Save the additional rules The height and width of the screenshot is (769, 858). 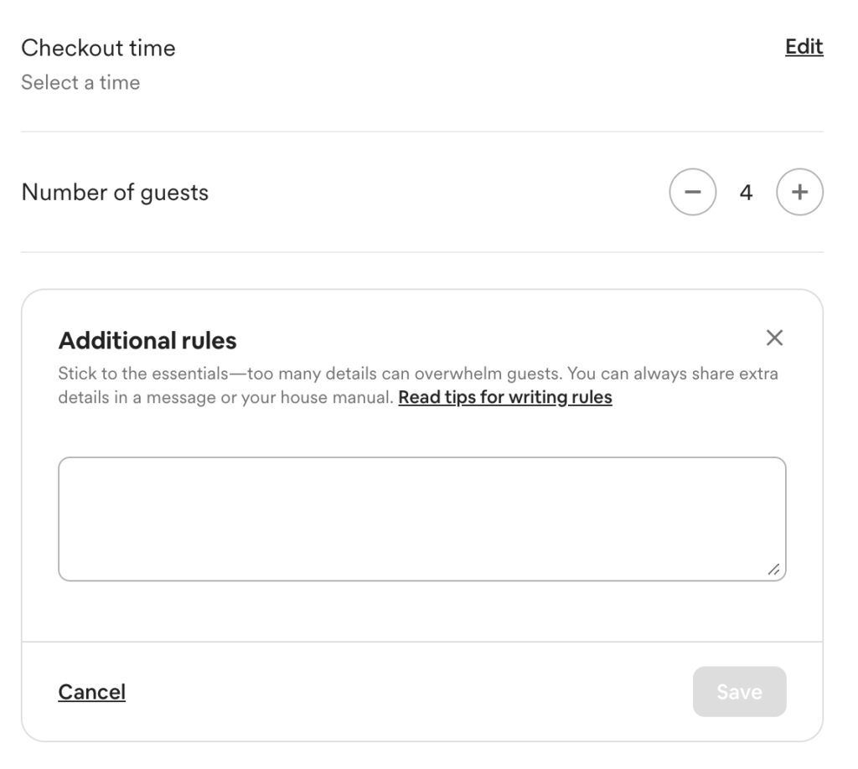[x=739, y=691]
